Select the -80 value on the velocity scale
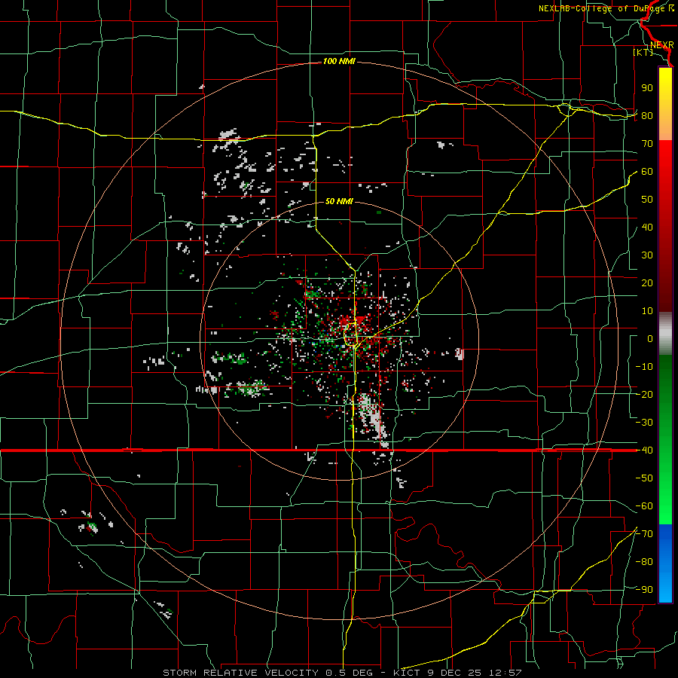678x678 pixels. [644, 562]
